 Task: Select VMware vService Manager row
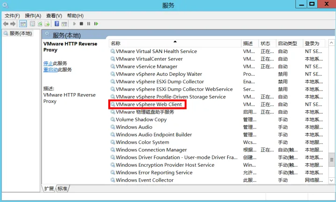[x=217, y=67]
